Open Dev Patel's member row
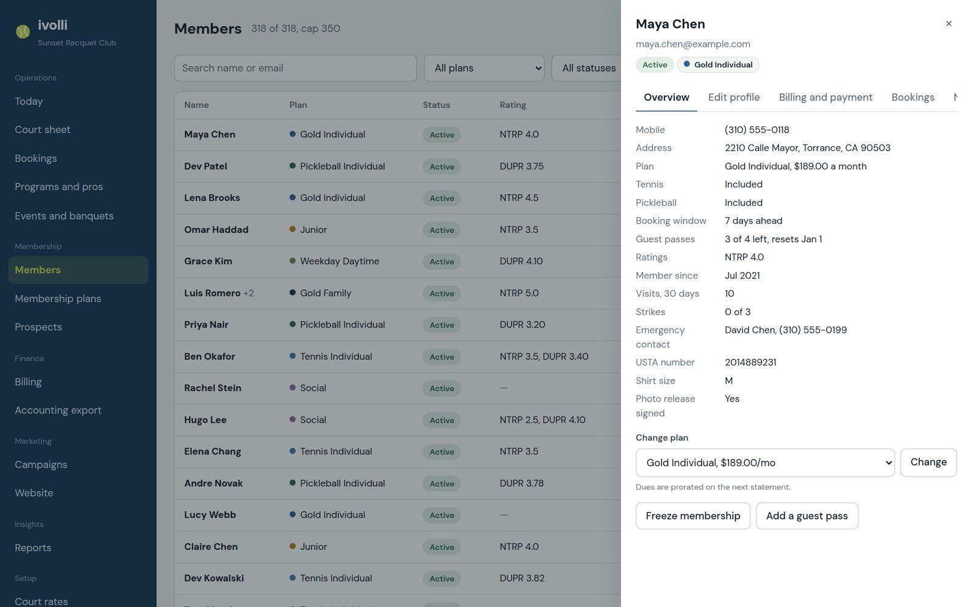The height and width of the screenshot is (607, 972). [398, 166]
